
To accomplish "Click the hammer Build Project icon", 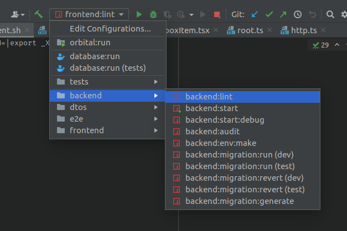I will tap(38, 14).
